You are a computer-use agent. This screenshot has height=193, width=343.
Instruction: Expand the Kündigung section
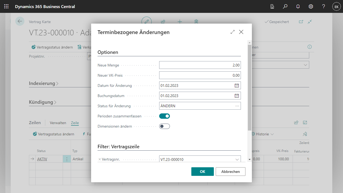[43, 102]
